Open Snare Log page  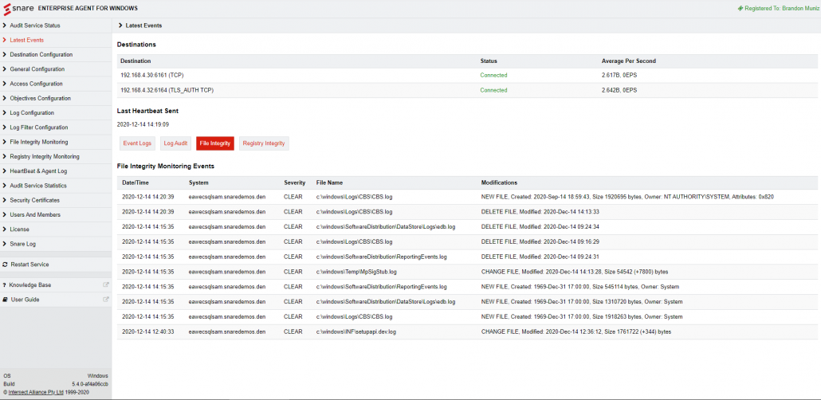pos(22,244)
